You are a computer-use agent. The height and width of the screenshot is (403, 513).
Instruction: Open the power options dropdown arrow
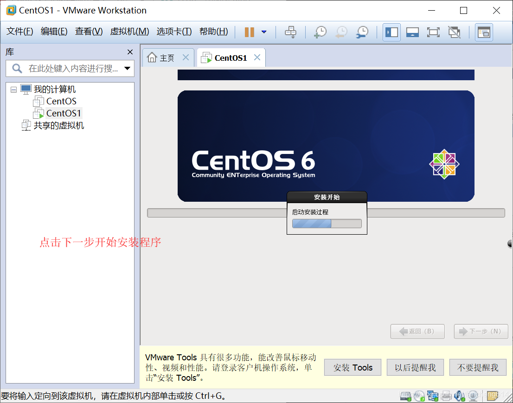(264, 32)
